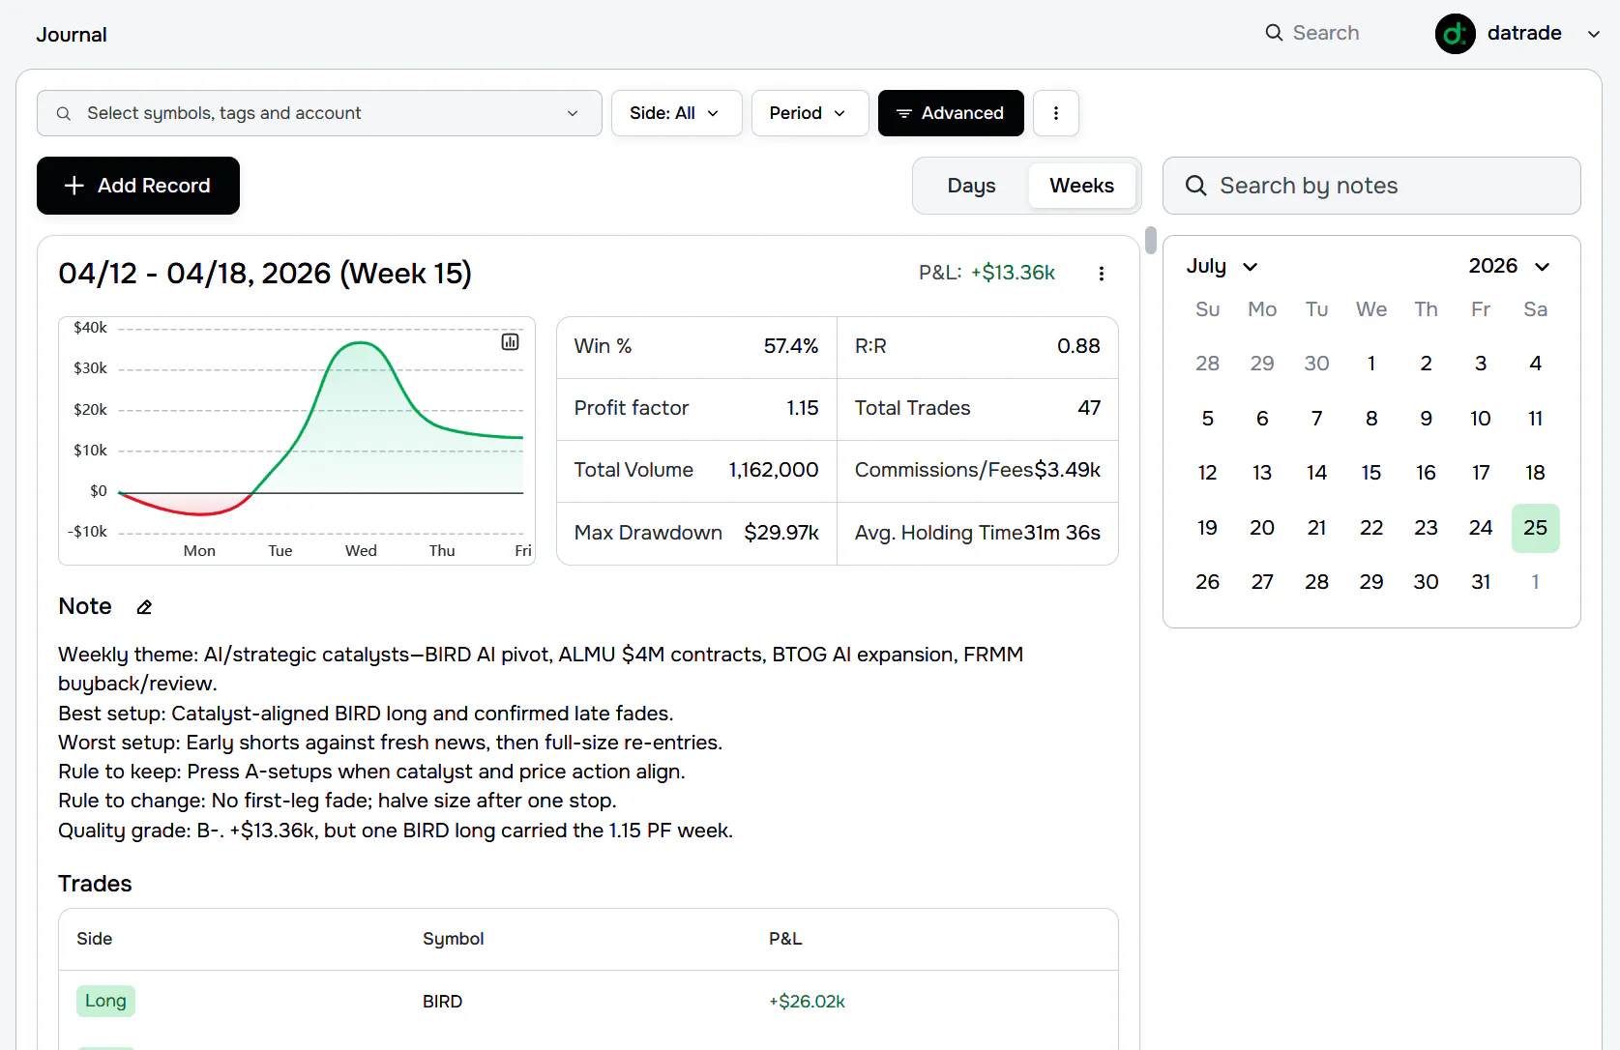Select July 25 highlighted in calendar
1620x1050 pixels.
coord(1535,528)
